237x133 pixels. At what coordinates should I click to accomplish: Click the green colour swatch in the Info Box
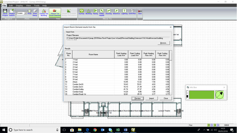tap(202, 95)
